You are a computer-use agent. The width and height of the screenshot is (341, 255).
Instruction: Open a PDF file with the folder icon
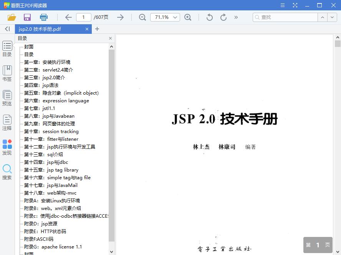pos(11,17)
